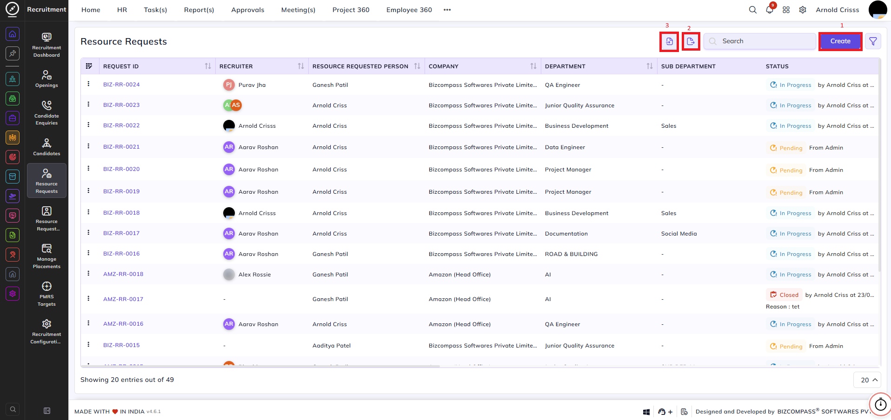Open the notifications bell icon

[x=770, y=10]
